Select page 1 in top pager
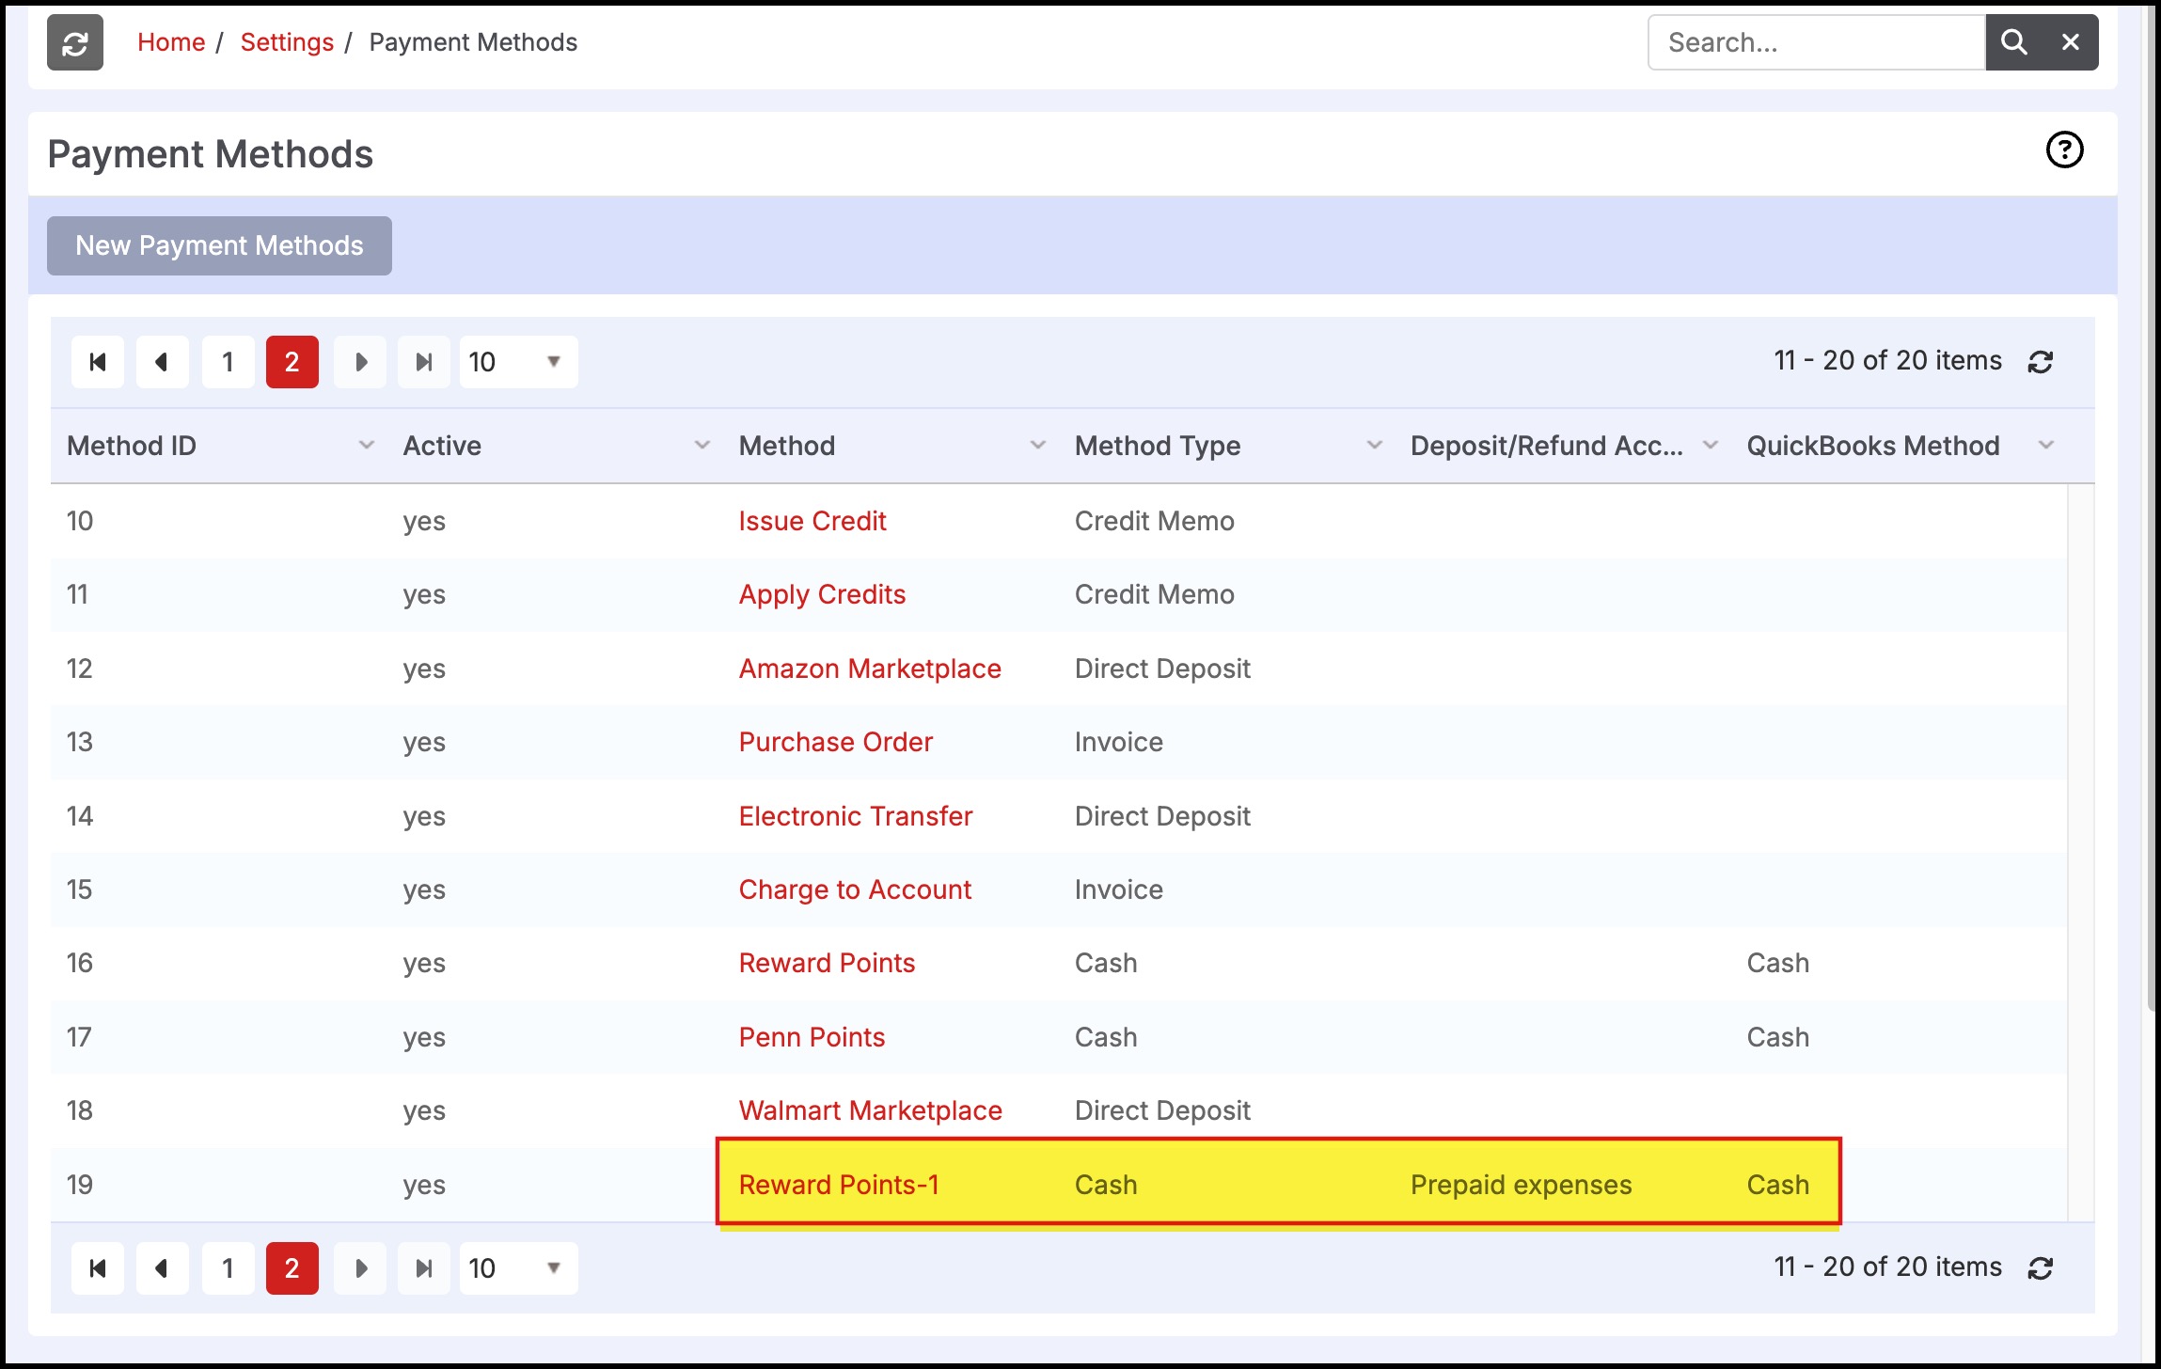2161x1369 pixels. 228,362
